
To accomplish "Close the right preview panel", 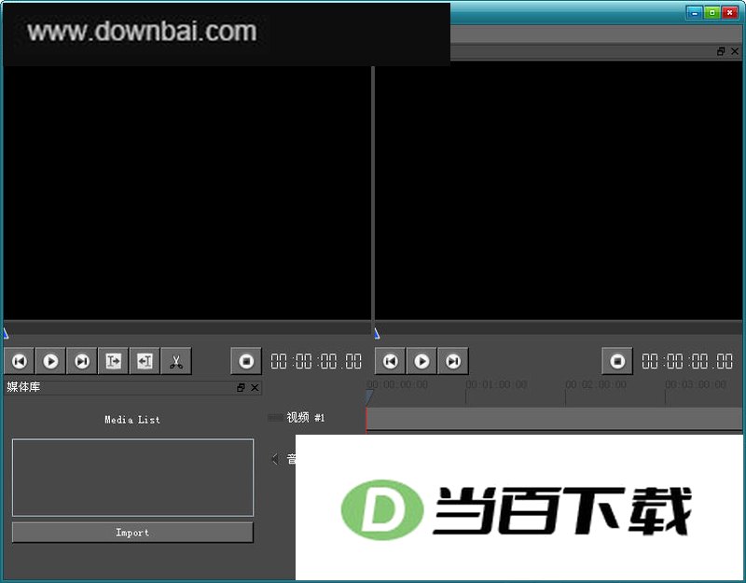I will coord(735,51).
